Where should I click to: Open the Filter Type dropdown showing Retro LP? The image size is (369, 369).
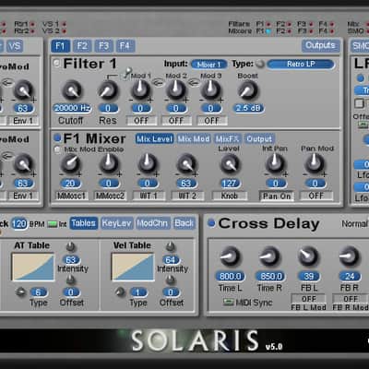click(301, 65)
